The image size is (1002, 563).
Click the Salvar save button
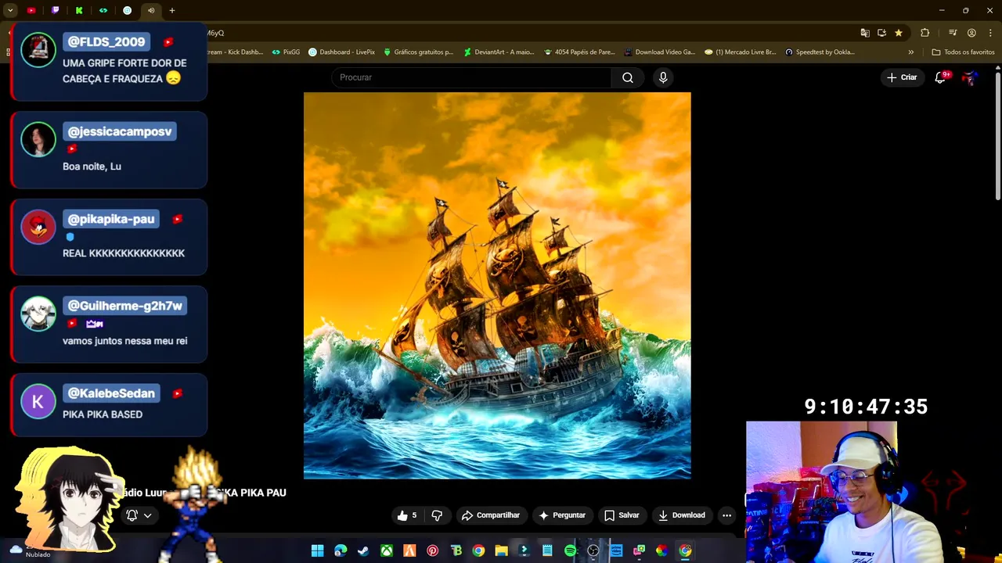click(x=622, y=515)
